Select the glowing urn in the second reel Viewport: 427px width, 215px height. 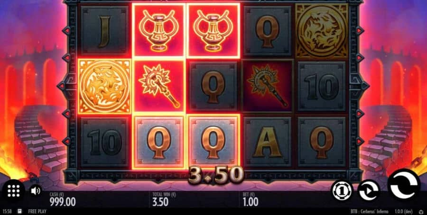(x=159, y=30)
